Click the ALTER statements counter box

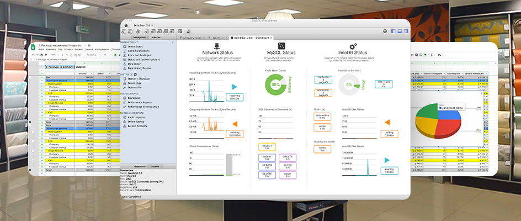click(x=288, y=166)
